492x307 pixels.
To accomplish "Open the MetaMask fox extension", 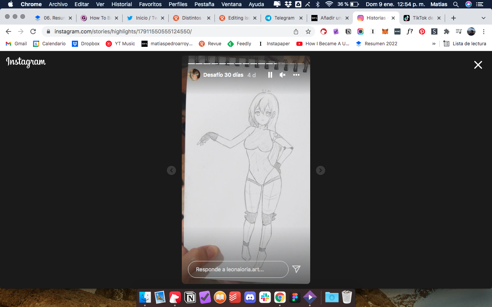I will (x=385, y=31).
